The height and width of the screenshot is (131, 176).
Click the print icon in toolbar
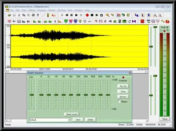click(x=33, y=15)
